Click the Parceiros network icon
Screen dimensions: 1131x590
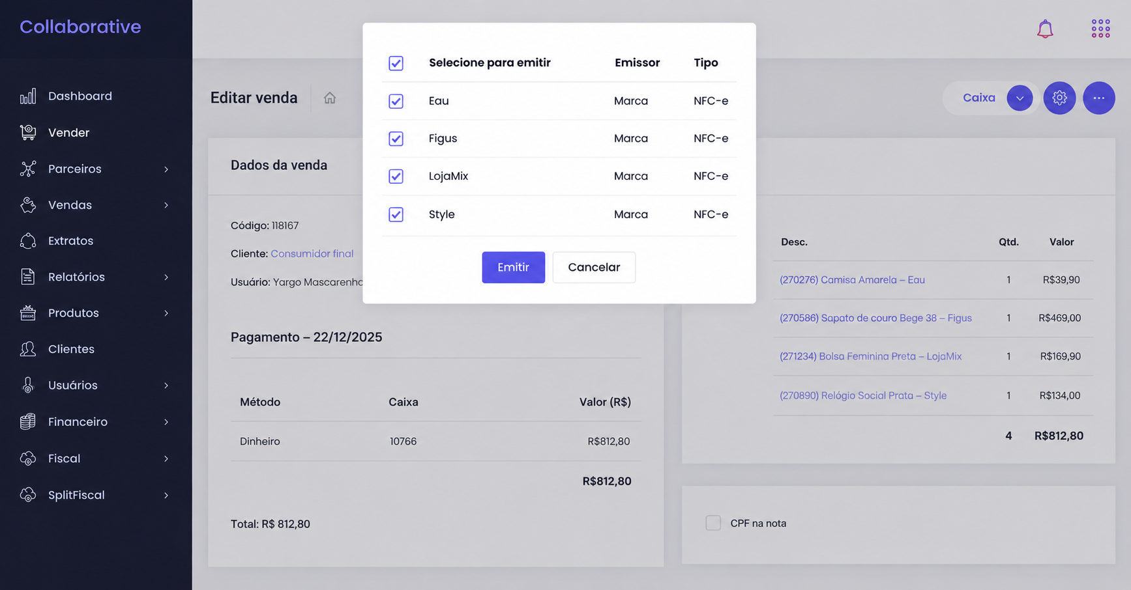28,169
